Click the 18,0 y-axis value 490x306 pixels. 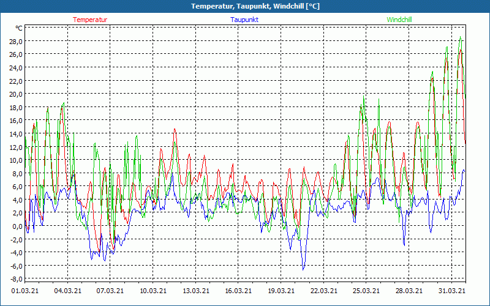(17, 108)
